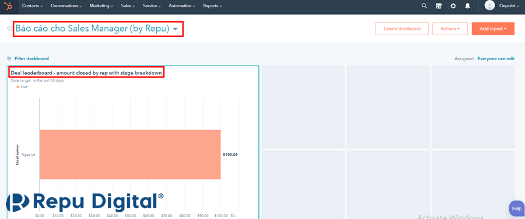Click the filter sliders icon
The width and height of the screenshot is (525, 219).
pyautogui.click(x=9, y=58)
